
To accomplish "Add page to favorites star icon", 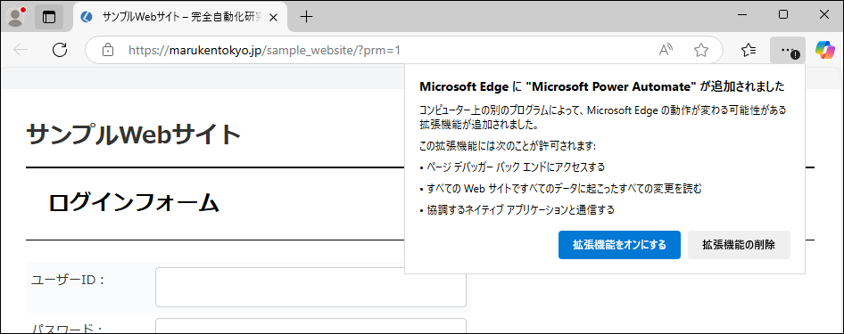I will [x=701, y=51].
